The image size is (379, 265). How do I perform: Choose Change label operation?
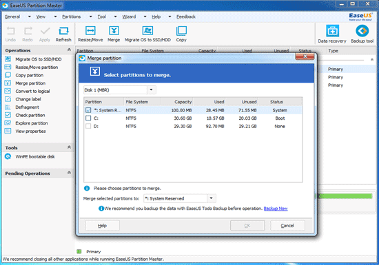(x=28, y=99)
